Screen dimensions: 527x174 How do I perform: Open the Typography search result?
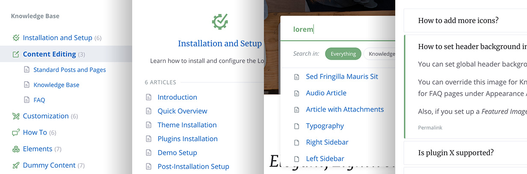point(325,126)
